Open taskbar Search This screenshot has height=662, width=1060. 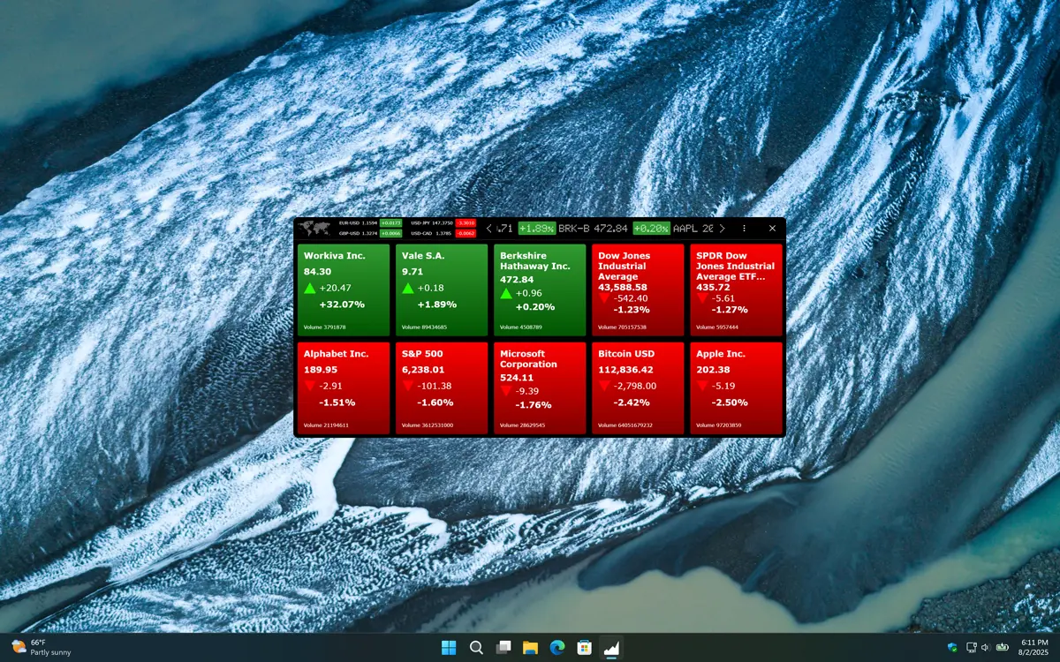point(476,648)
